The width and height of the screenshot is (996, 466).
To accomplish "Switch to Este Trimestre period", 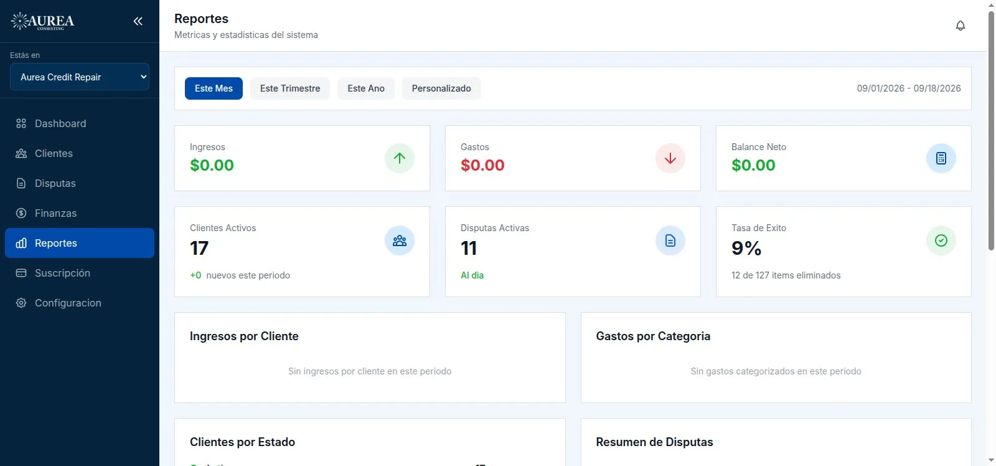I will (x=290, y=88).
